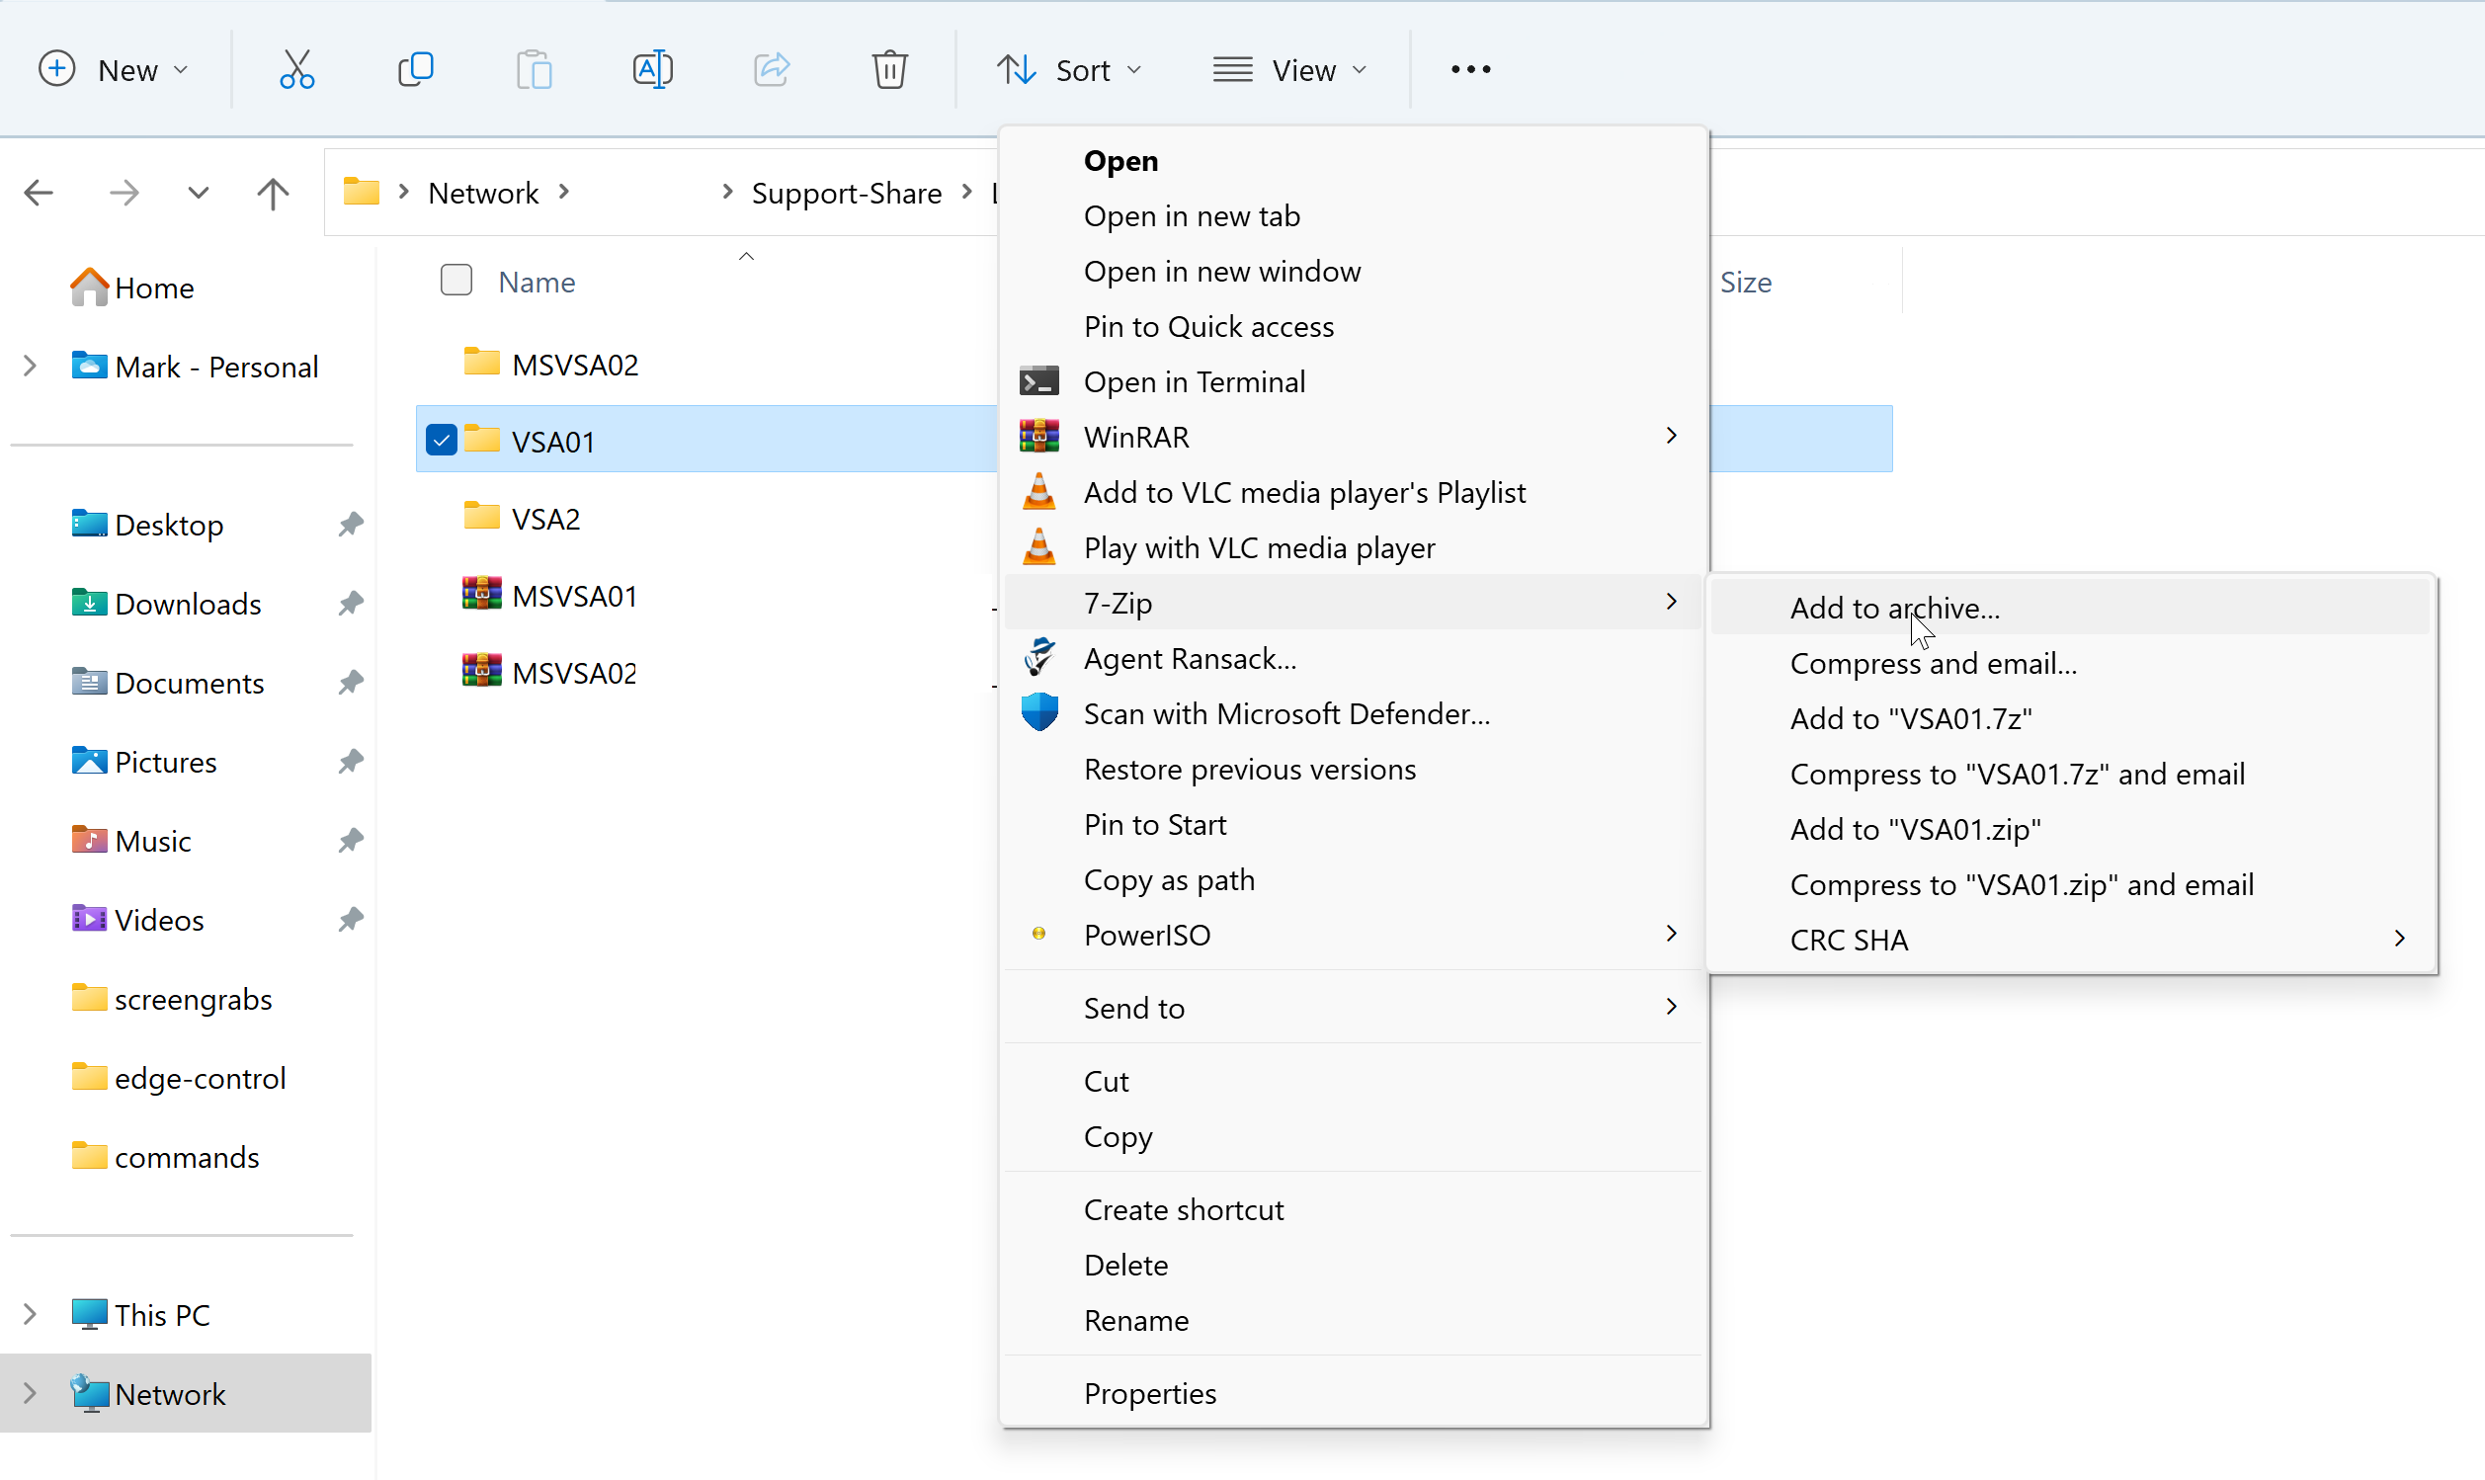This screenshot has width=2485, height=1480.
Task: Expand the CRC SHA submenu arrow
Action: [2400, 939]
